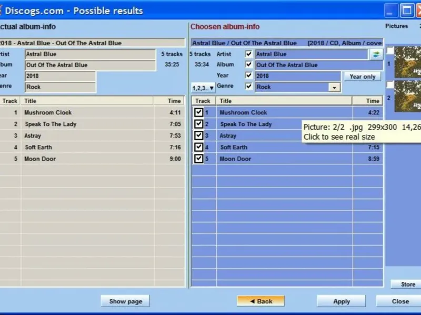Click the chosen release header bar
Image resolution: width=421 pixels, height=315 pixels.
[287, 43]
